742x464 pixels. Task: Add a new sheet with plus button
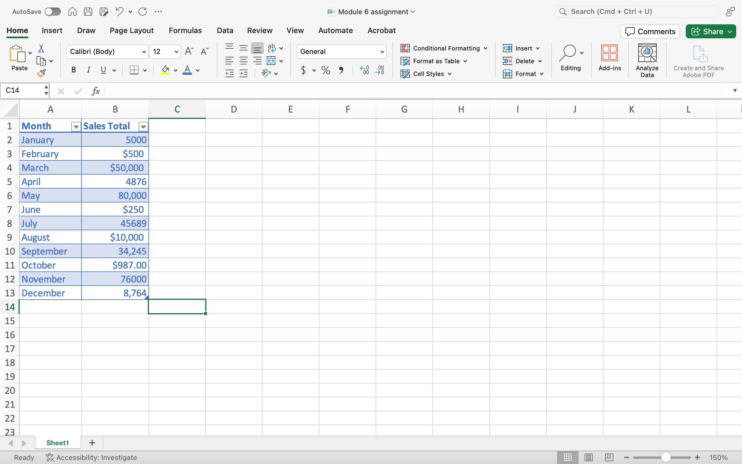coord(92,443)
